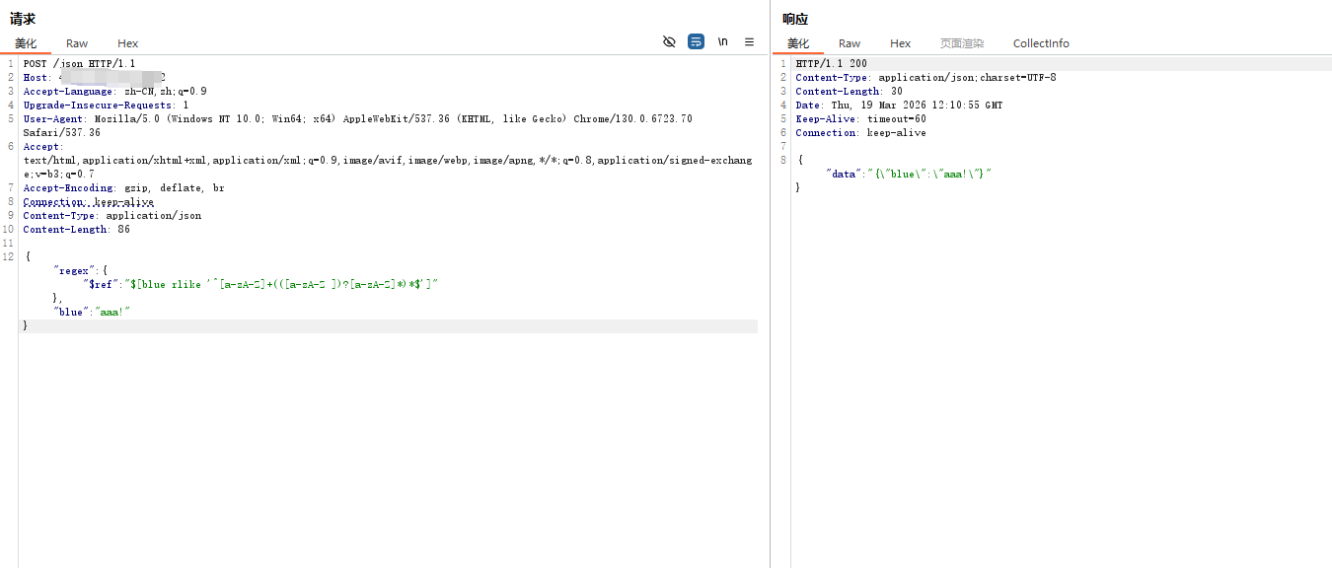The width and height of the screenshot is (1332, 568).
Task: Open the response Hex tab
Action: pyautogui.click(x=900, y=43)
